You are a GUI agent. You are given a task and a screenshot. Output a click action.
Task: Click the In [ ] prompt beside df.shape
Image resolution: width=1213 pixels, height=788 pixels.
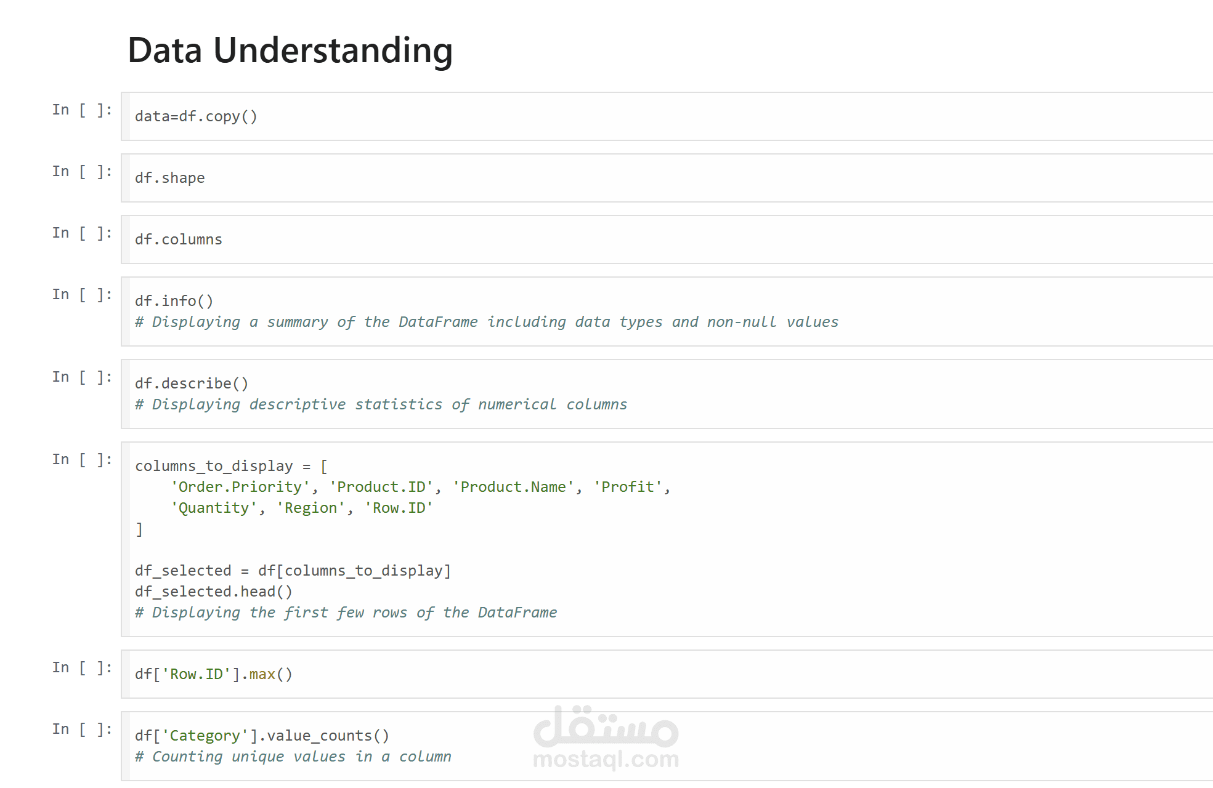[x=82, y=171]
